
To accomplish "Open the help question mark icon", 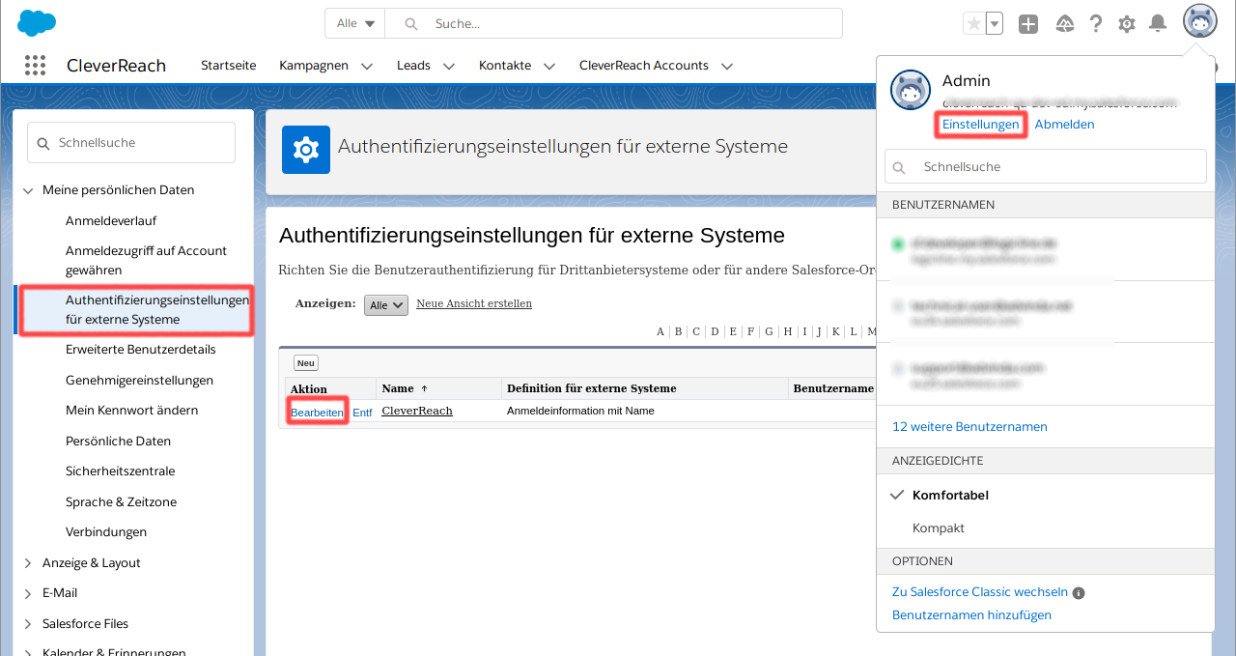I will [x=1096, y=24].
